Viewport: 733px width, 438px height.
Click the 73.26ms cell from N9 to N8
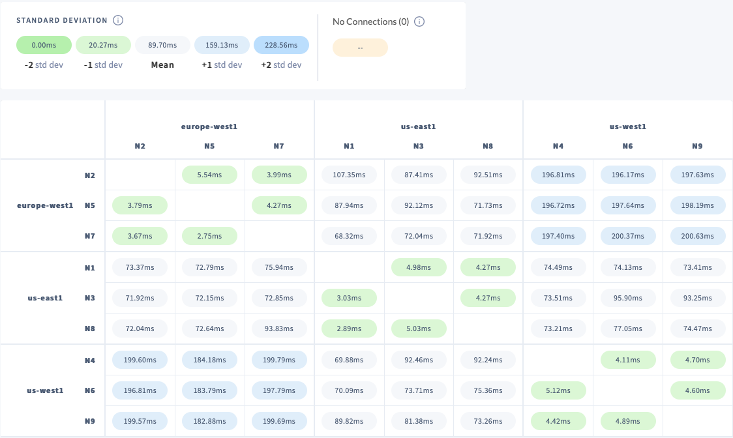pos(488,420)
